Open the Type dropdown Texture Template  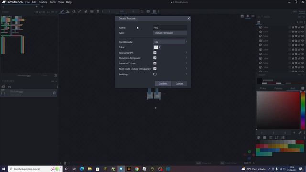point(170,33)
